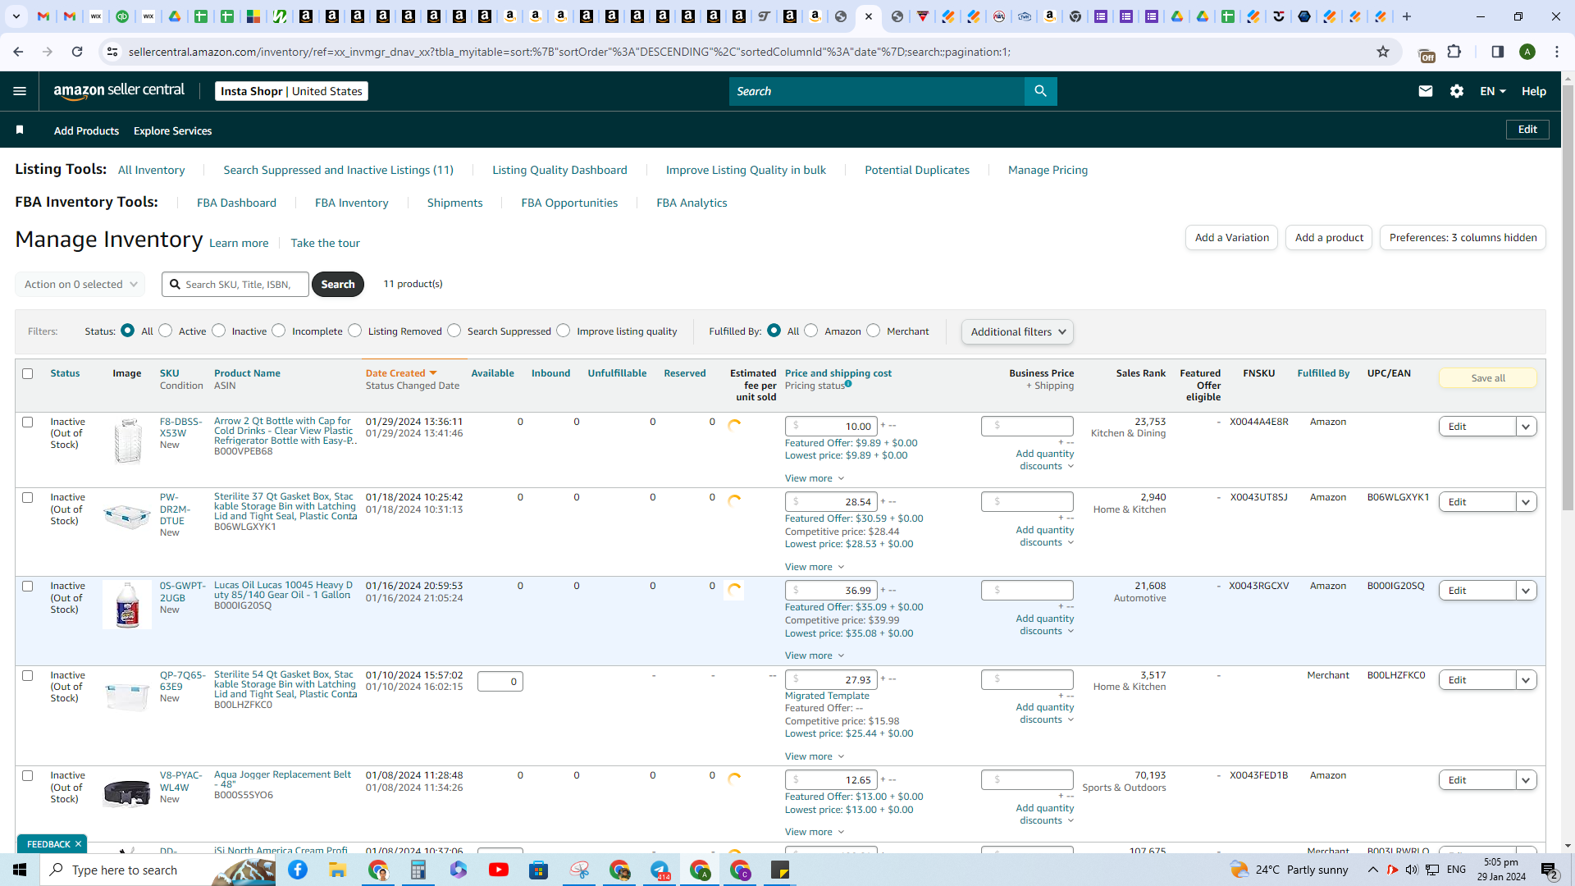1575x886 pixels.
Task: Open File Explorer from the taskbar
Action: 337,870
